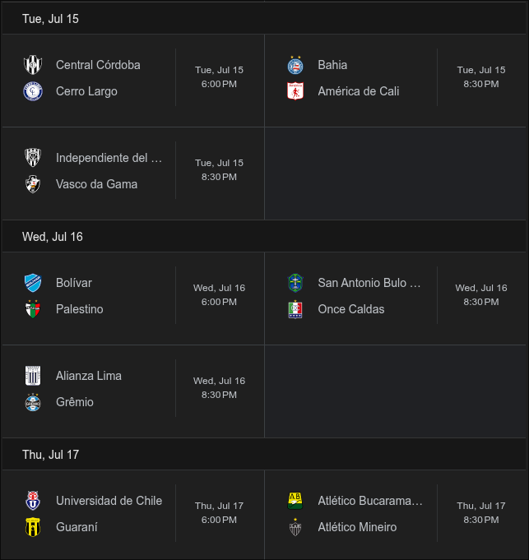Screen dimensions: 529x560
Task: Click the Once Caldas crest icon
Action: [x=295, y=309]
